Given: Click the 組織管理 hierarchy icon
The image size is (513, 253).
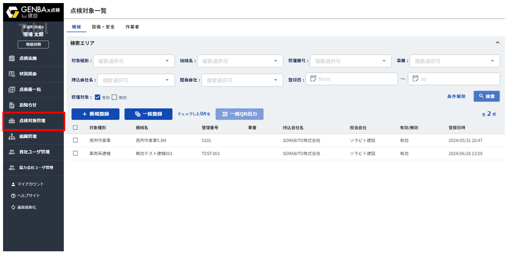Looking at the screenshot, I should click(12, 137).
